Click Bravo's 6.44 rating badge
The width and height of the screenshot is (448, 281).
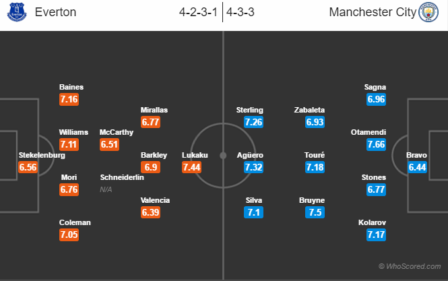(x=418, y=167)
